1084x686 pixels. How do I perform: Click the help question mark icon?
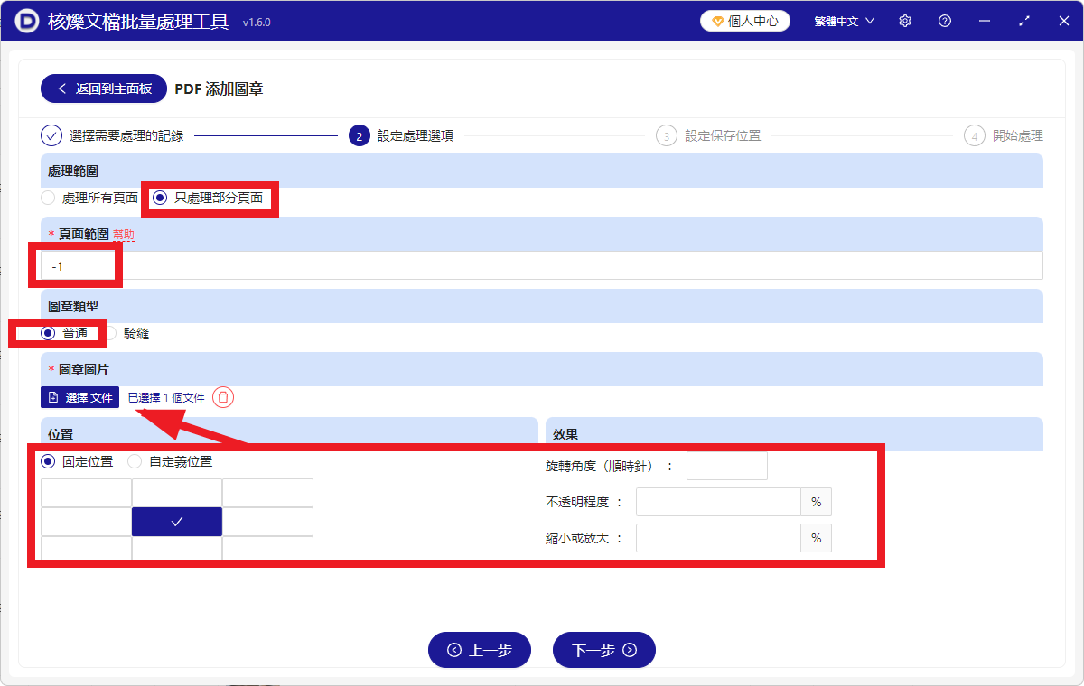[944, 20]
